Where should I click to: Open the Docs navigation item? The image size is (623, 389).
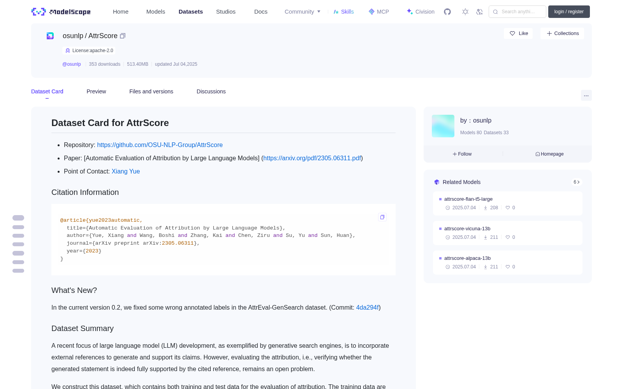click(261, 12)
